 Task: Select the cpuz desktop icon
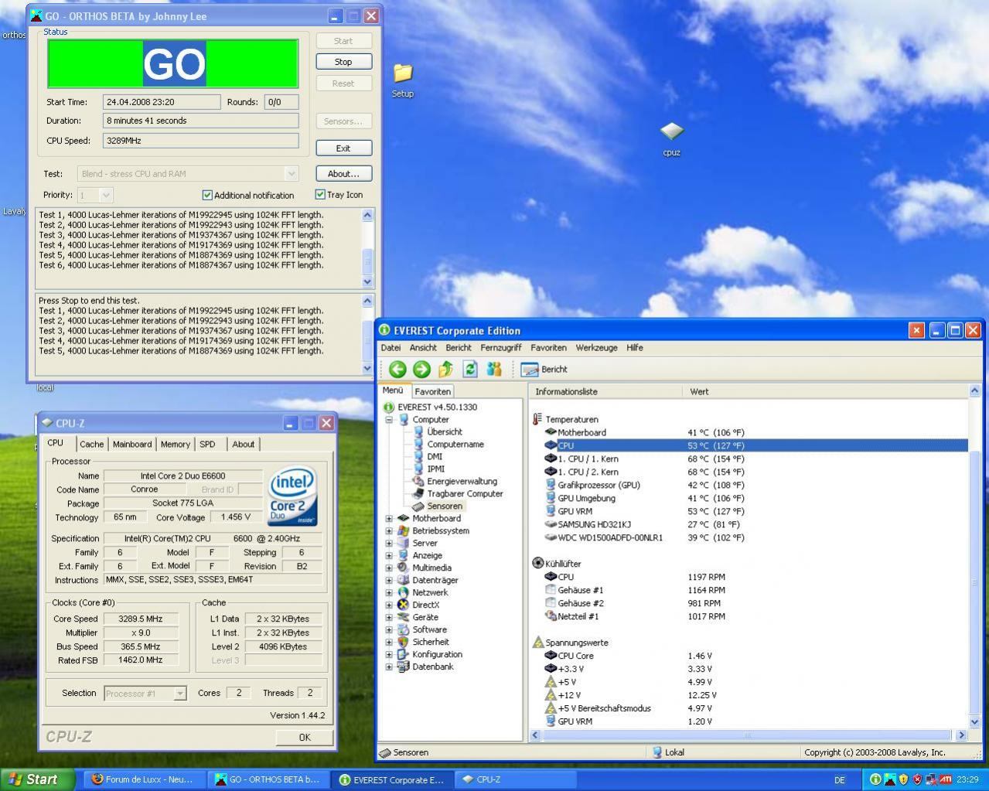671,139
